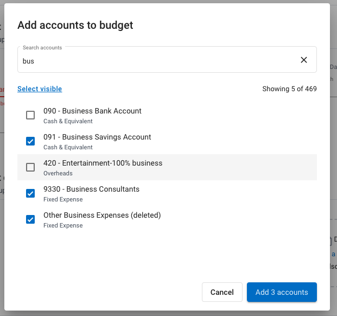
Task: Click the Showing 5 of 469 counter
Action: coord(289,89)
